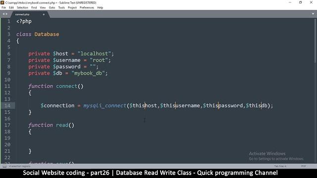Restore down the Sublime Text window

point(301,2)
